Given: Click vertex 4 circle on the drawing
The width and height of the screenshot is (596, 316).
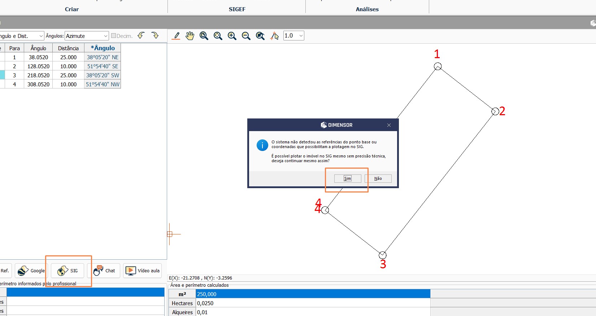Looking at the screenshot, I should [x=325, y=210].
